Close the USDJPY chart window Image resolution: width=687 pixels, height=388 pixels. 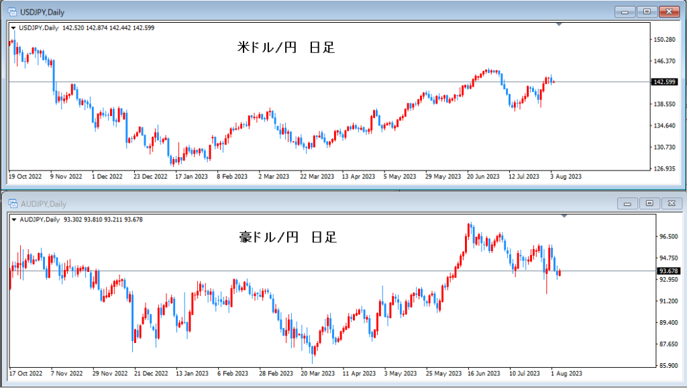668,11
